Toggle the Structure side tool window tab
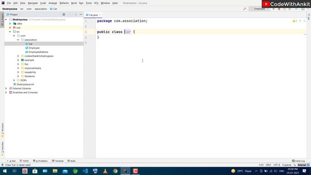Image resolution: width=311 pixels, height=175 pixels. click(x=2, y=130)
